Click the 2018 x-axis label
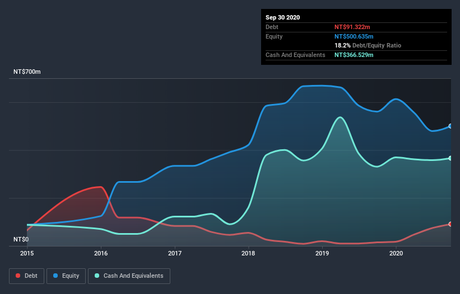This screenshot has width=460, height=294. point(248,253)
